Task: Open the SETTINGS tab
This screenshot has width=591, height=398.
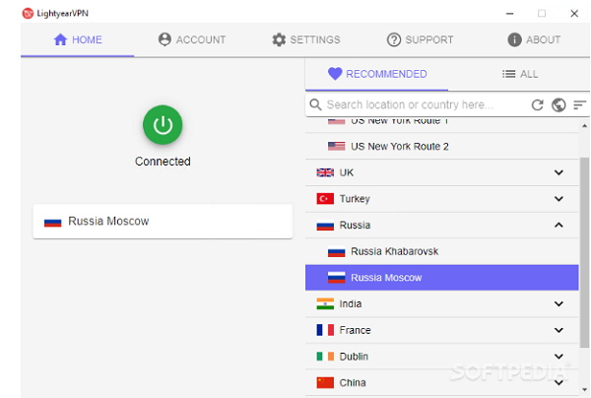Action: point(306,39)
